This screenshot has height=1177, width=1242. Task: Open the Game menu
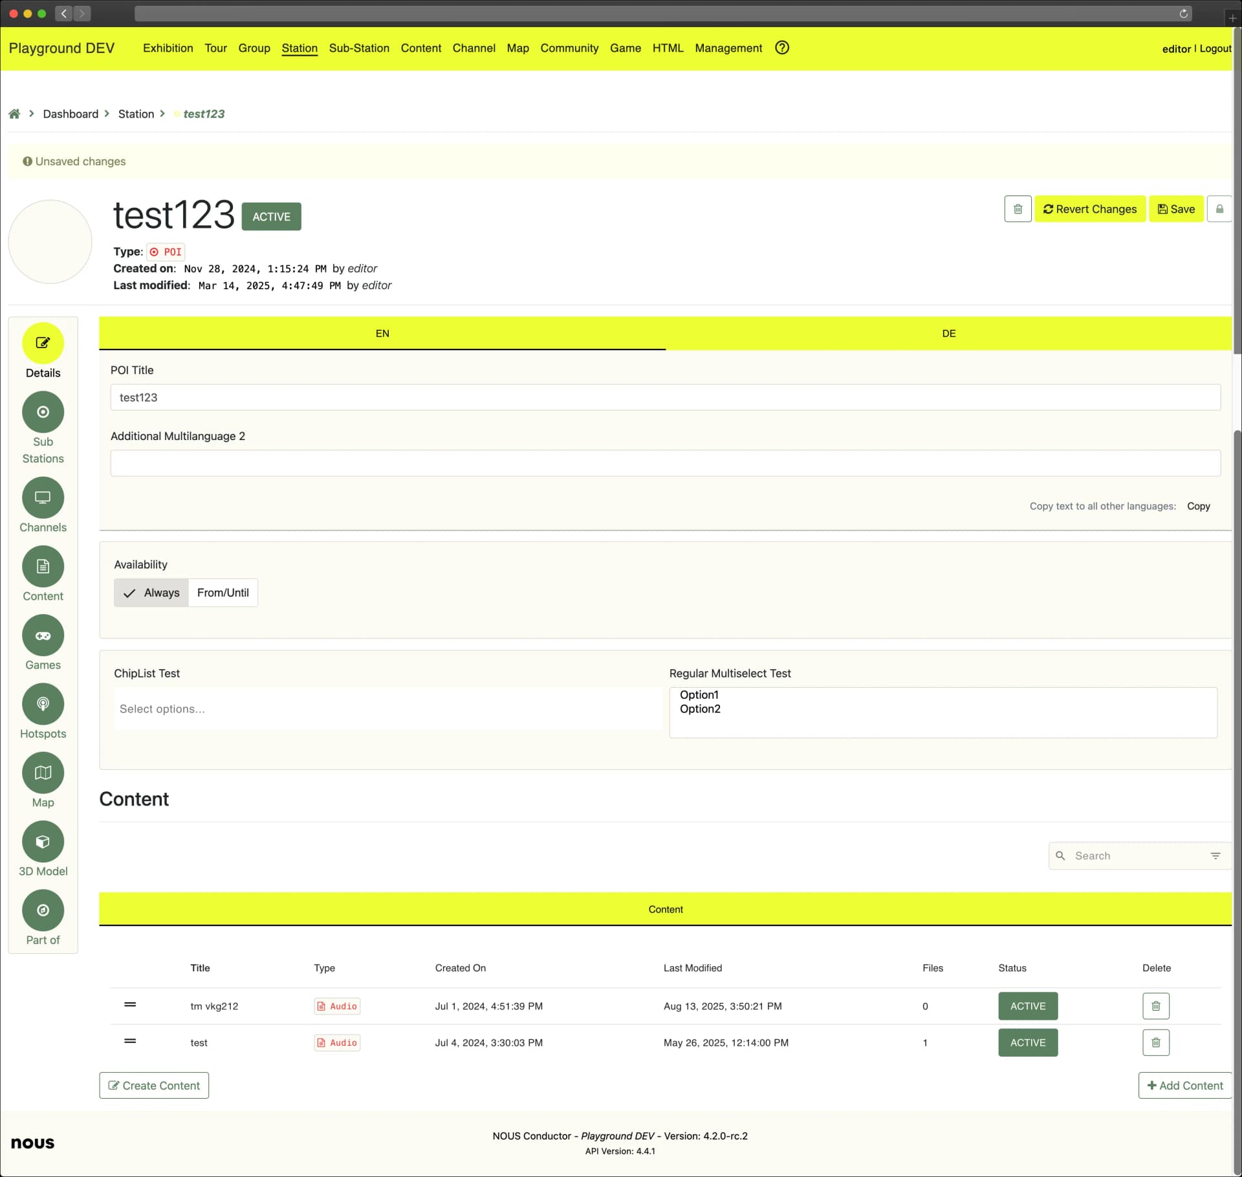(626, 48)
